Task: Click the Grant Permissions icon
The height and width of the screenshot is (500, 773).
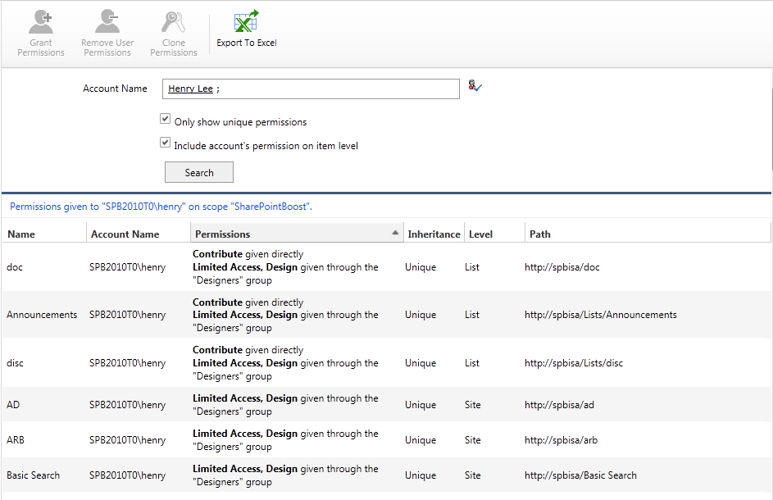Action: 41,21
